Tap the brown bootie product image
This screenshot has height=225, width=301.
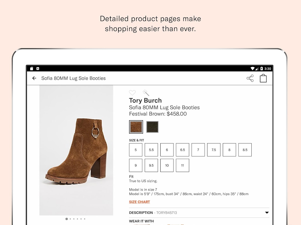76,150
